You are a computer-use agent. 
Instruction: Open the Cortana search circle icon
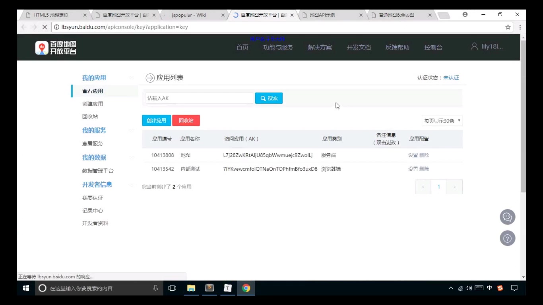click(42, 288)
